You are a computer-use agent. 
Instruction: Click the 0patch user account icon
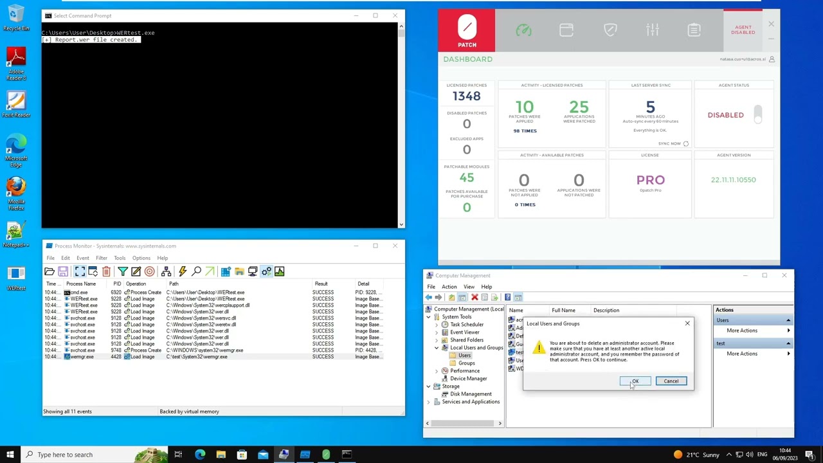coord(772,59)
